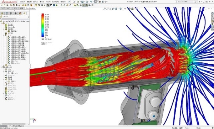Open the ツール(T) menu in menu bar

(48, 2)
